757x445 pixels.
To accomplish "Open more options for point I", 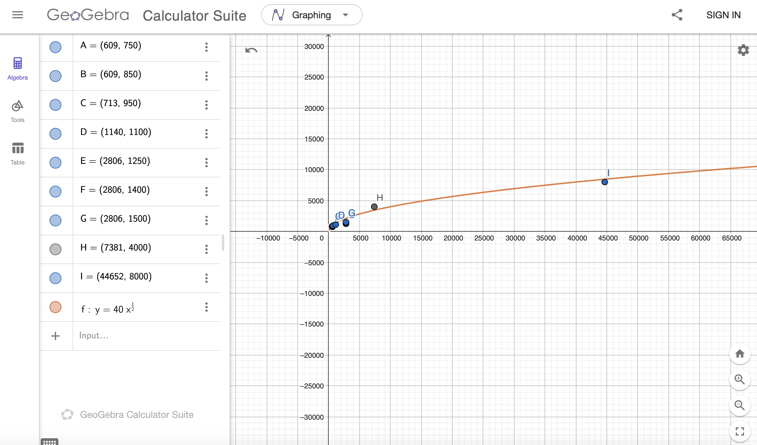I will (x=207, y=278).
